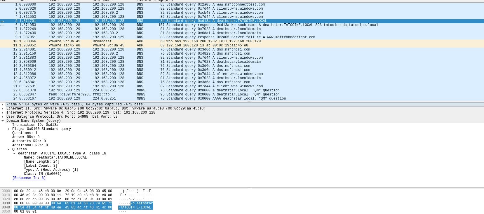Click hex offset 0000 row bytes
Image resolution: width=484 pixels, height=214 pixels.
63,191
